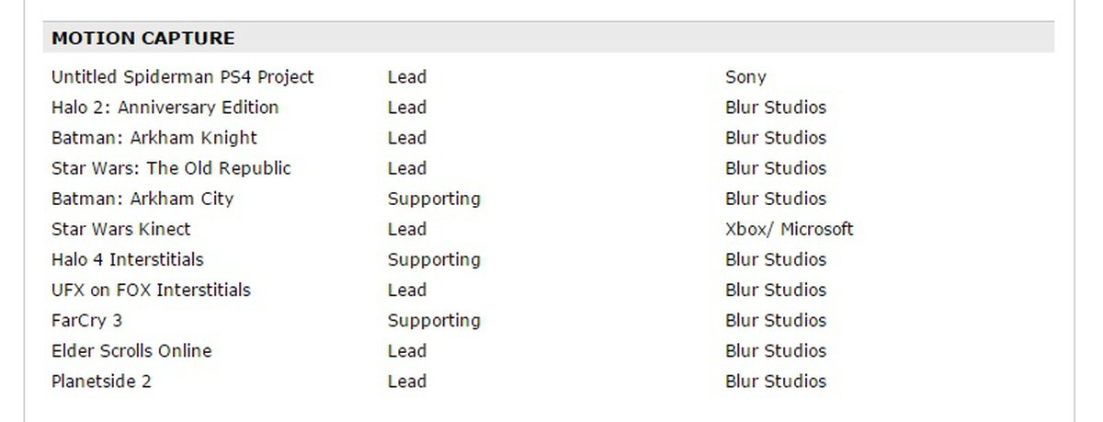Click the Sony studio name
Screen dimensions: 1103x422
[x=745, y=77]
